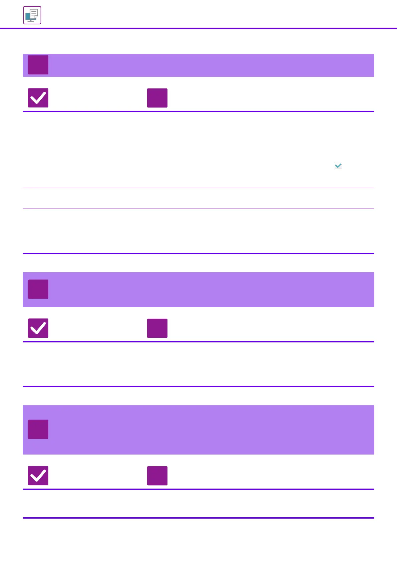The image size is (397, 562).
Task: Click the dark purple square in the first banner
Action: [38, 65]
